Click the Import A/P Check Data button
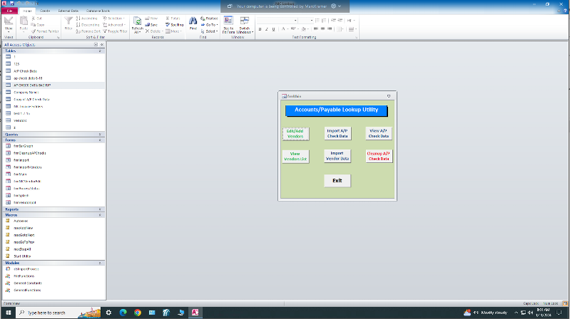Image resolution: width=570 pixels, height=319 pixels. click(337, 133)
